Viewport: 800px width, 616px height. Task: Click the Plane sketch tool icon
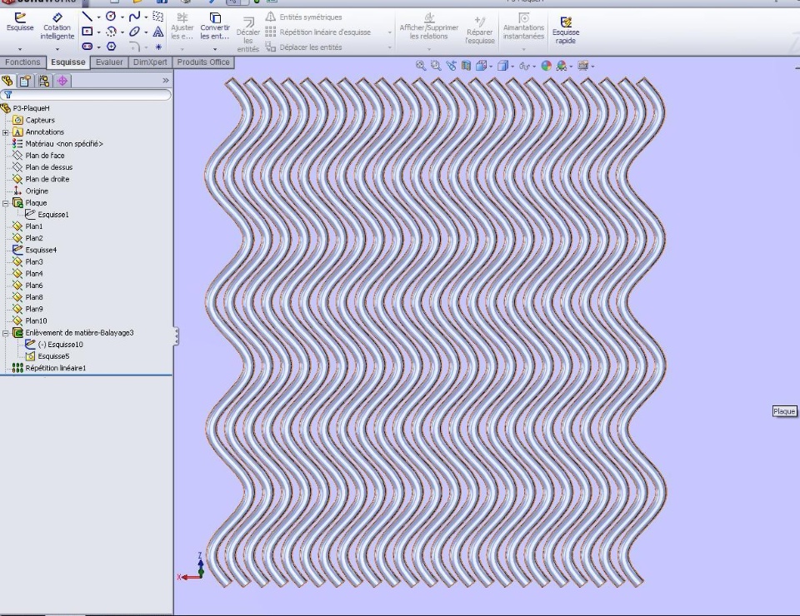pos(158,17)
